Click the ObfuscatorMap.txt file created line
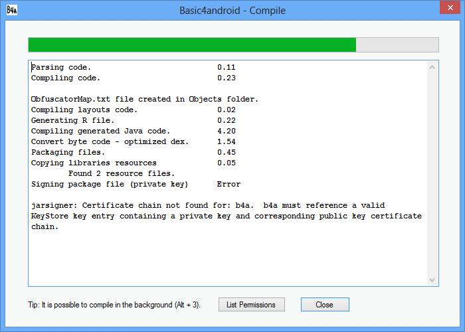The image size is (465, 332). point(145,99)
